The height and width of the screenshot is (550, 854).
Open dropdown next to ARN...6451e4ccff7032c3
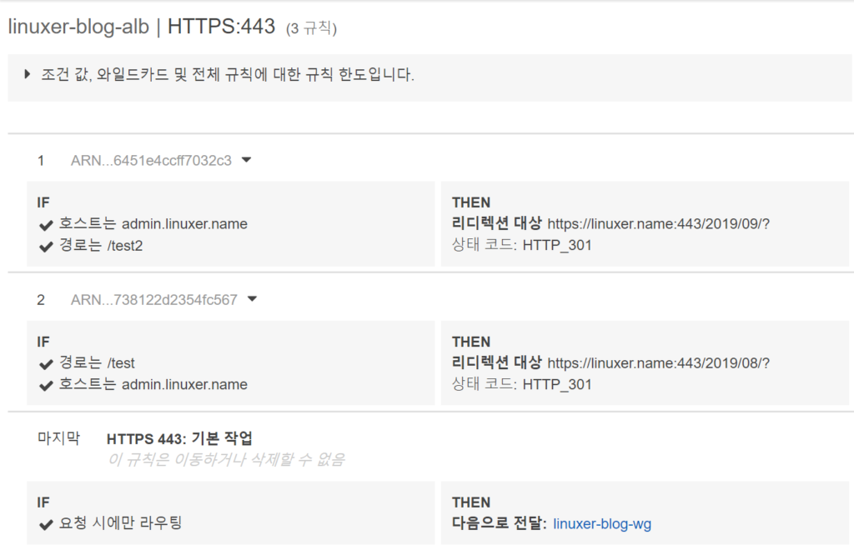tap(246, 160)
